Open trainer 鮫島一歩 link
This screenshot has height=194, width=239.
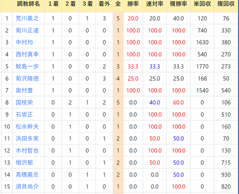click(x=27, y=66)
